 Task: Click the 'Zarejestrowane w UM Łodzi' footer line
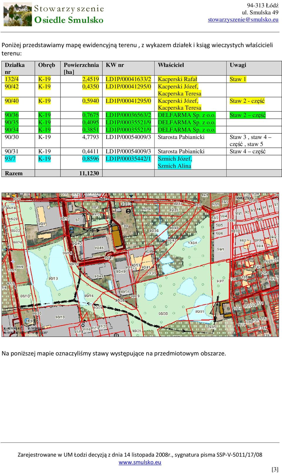pyautogui.click(x=140, y=455)
